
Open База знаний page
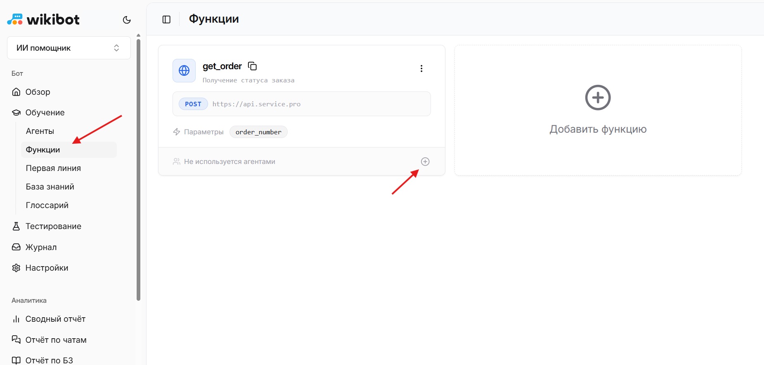coord(50,187)
